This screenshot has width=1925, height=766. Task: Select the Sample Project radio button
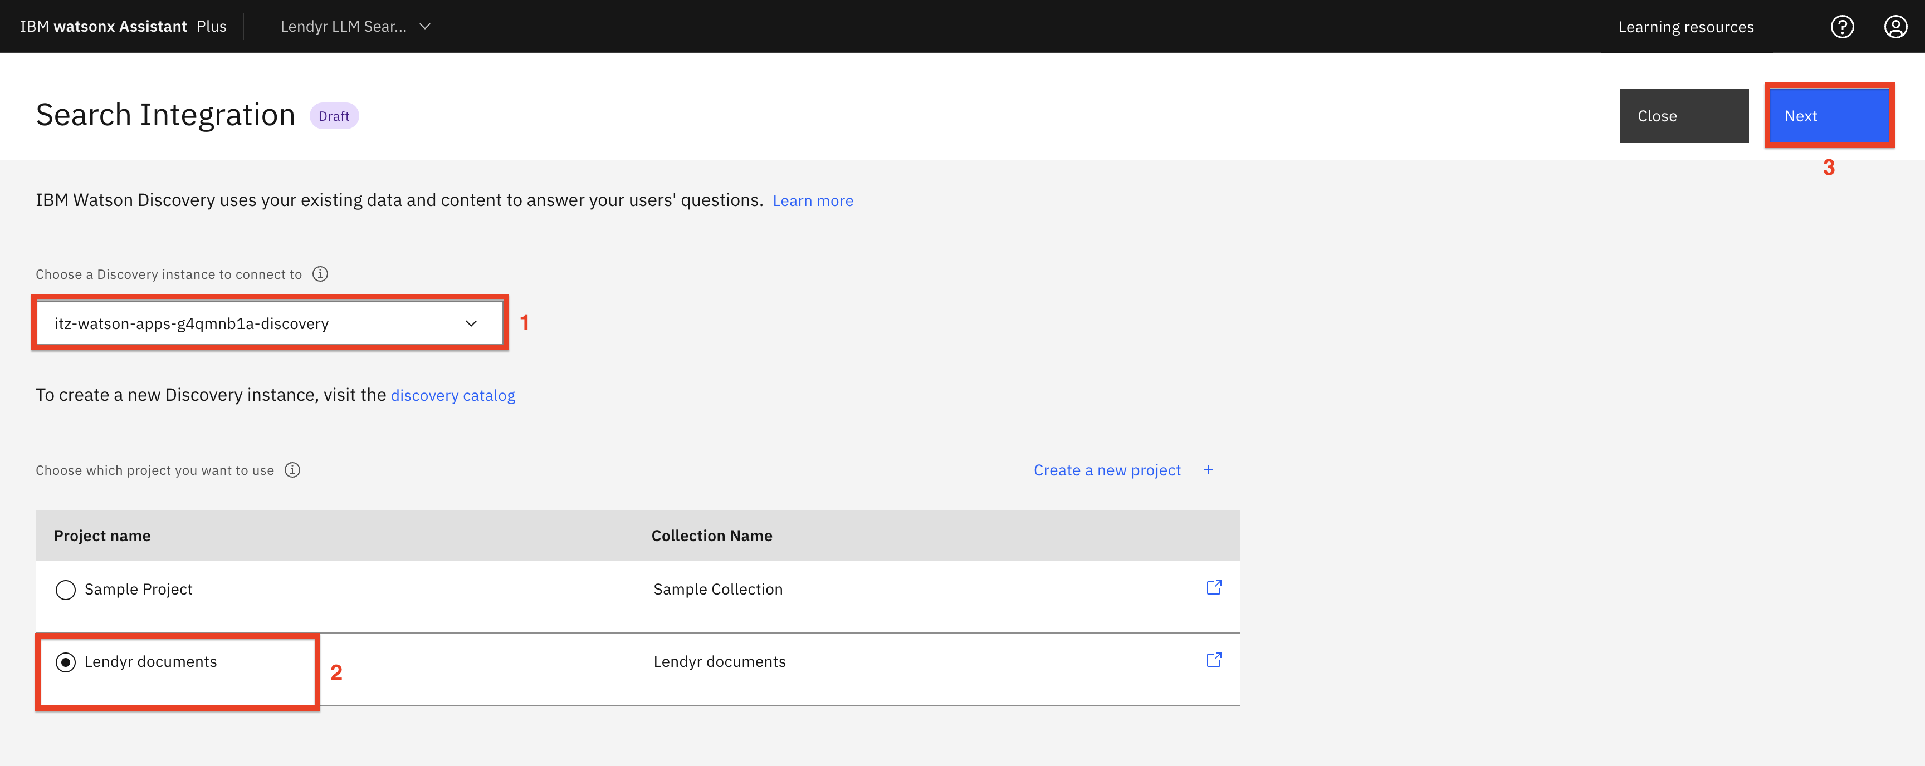[x=66, y=590]
